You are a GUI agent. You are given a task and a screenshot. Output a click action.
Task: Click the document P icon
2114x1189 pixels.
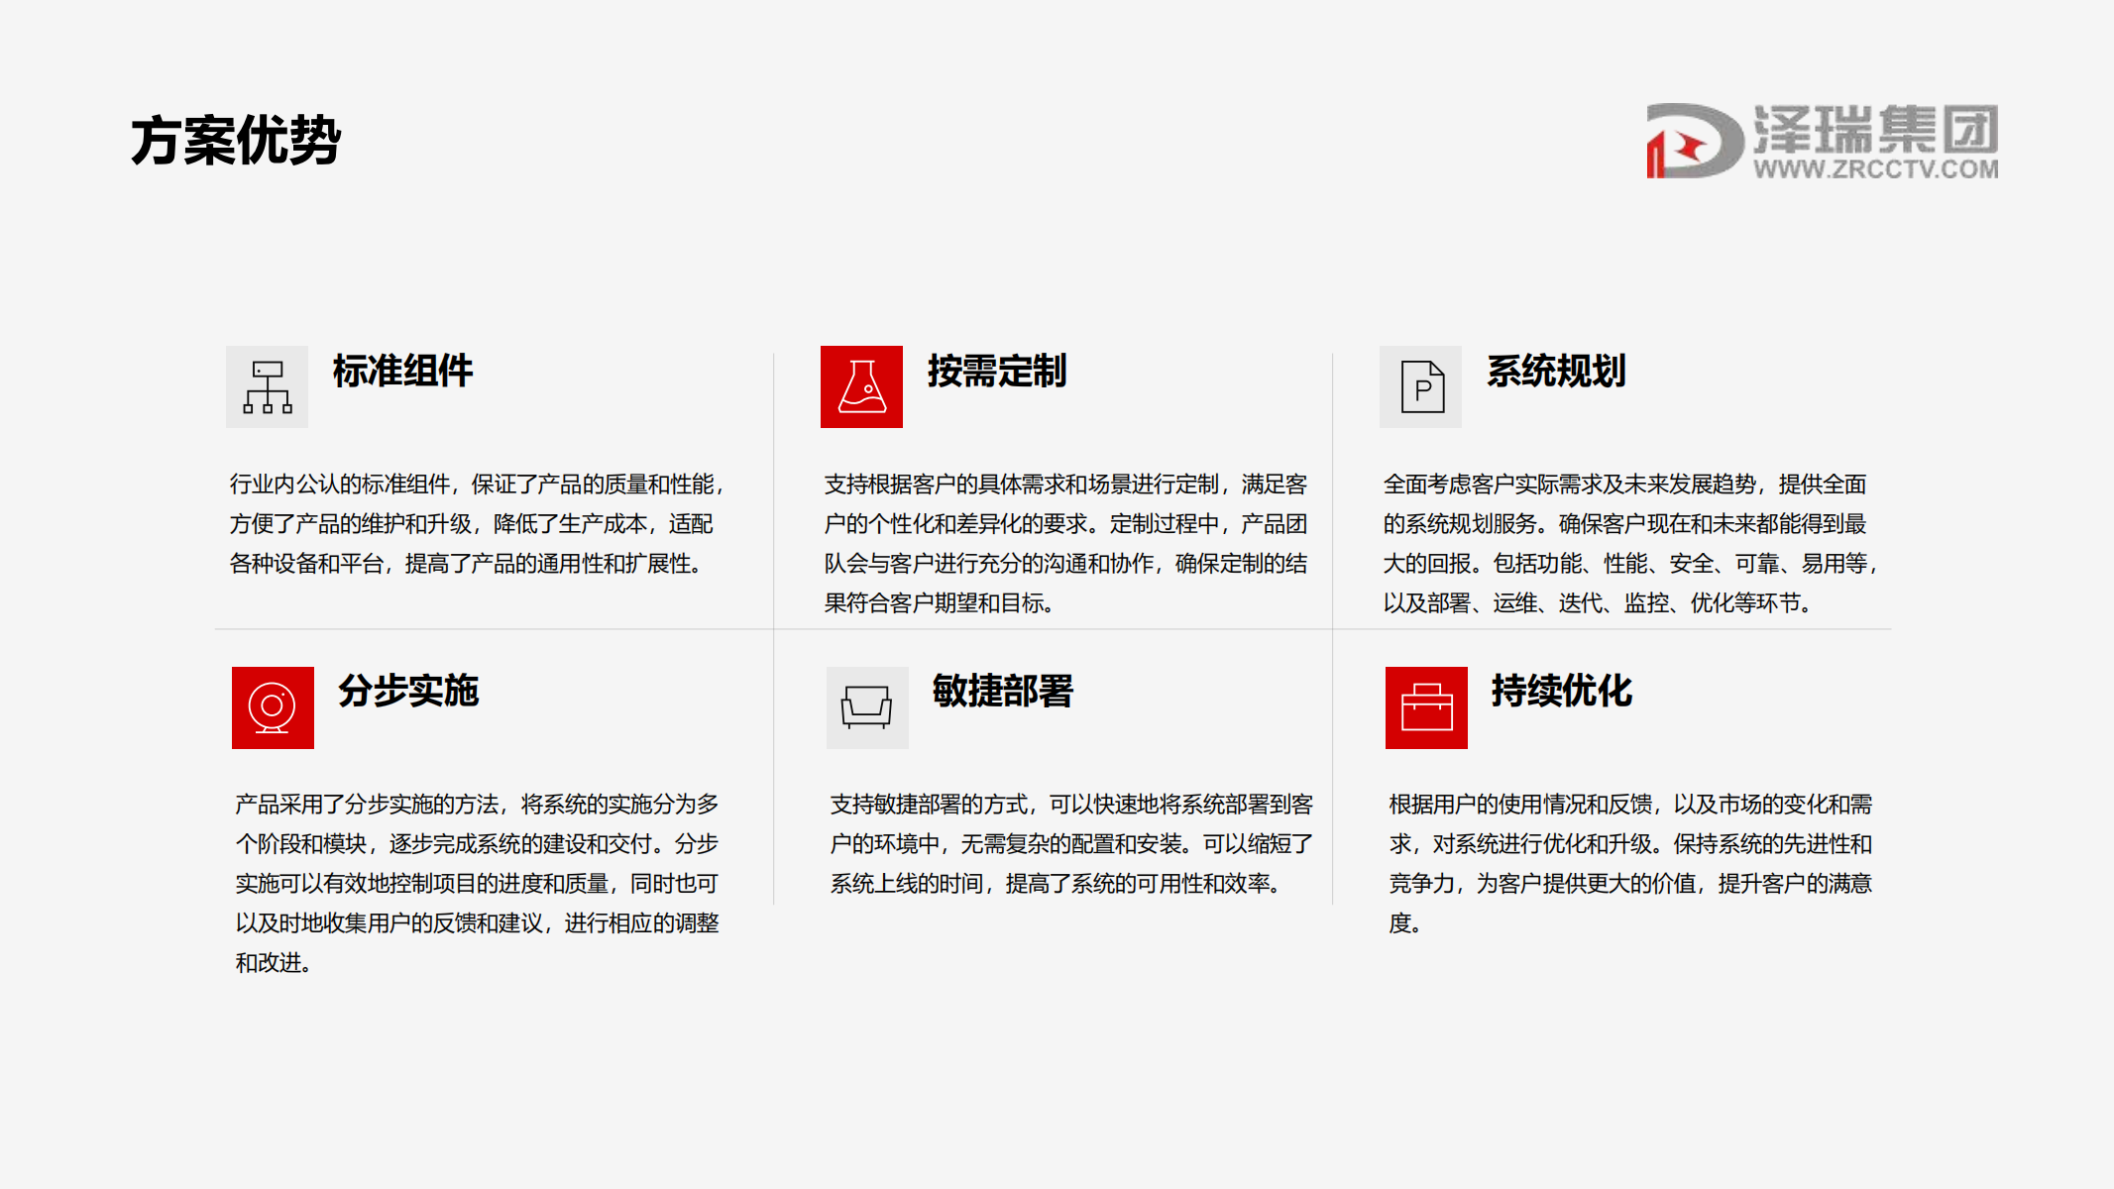1420,386
